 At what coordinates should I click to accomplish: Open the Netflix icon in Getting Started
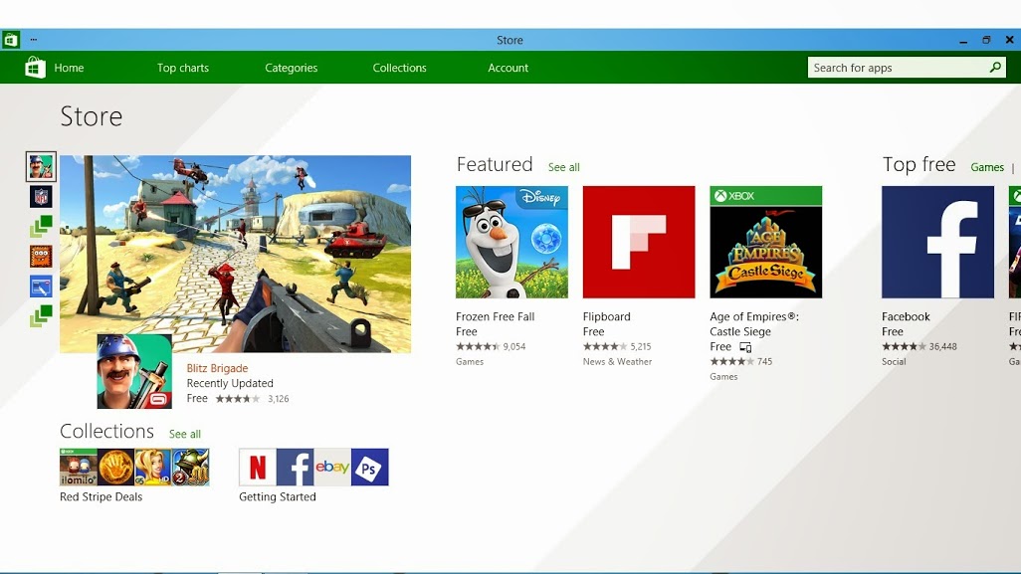[x=258, y=468]
